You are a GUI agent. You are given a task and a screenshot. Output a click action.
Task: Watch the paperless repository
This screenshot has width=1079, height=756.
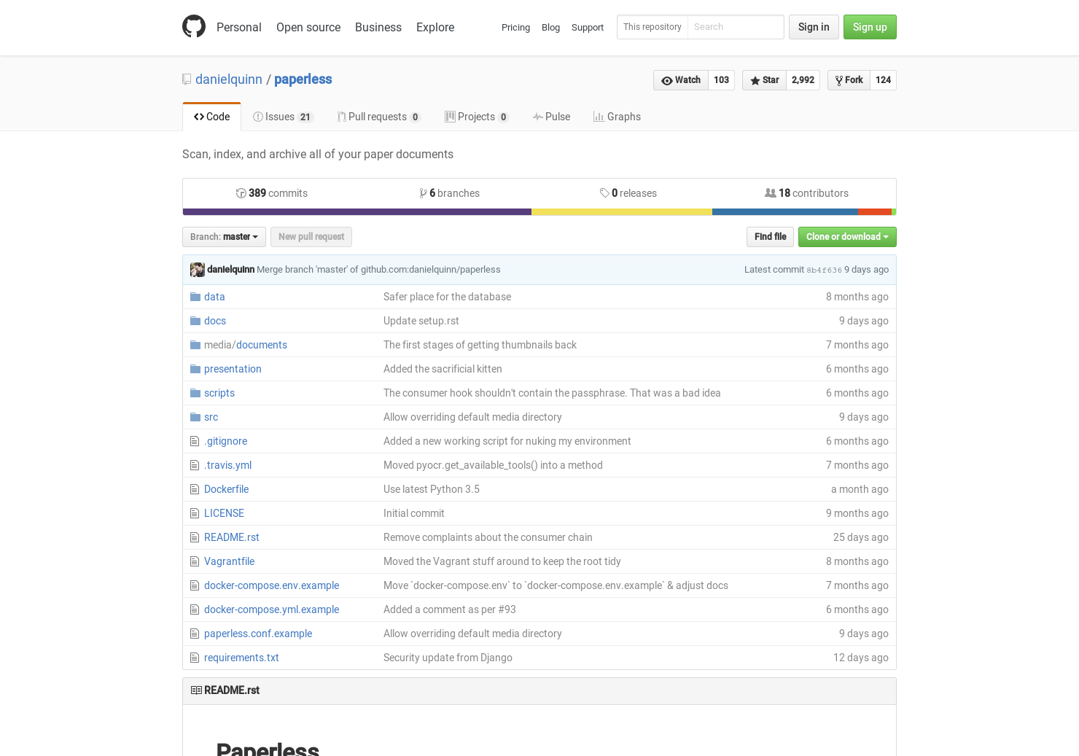click(x=681, y=80)
